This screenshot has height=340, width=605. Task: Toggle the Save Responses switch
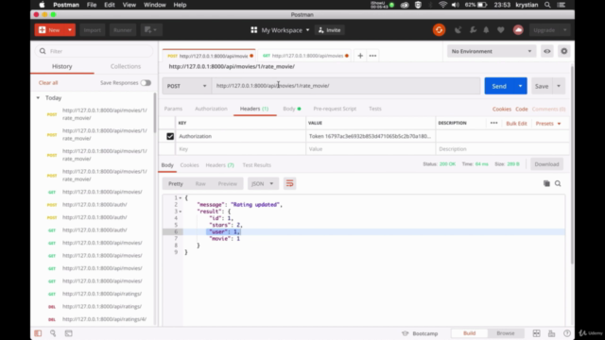146,83
